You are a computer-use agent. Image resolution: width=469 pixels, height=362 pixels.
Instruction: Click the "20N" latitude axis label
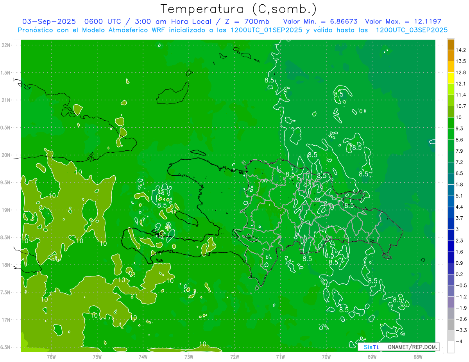tap(7, 155)
